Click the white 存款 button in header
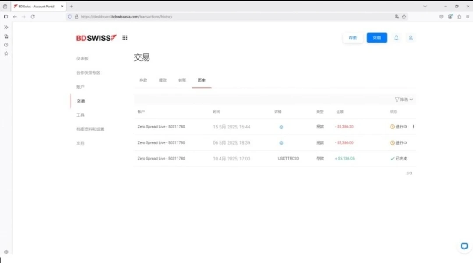Image resolution: width=473 pixels, height=263 pixels. click(x=353, y=38)
